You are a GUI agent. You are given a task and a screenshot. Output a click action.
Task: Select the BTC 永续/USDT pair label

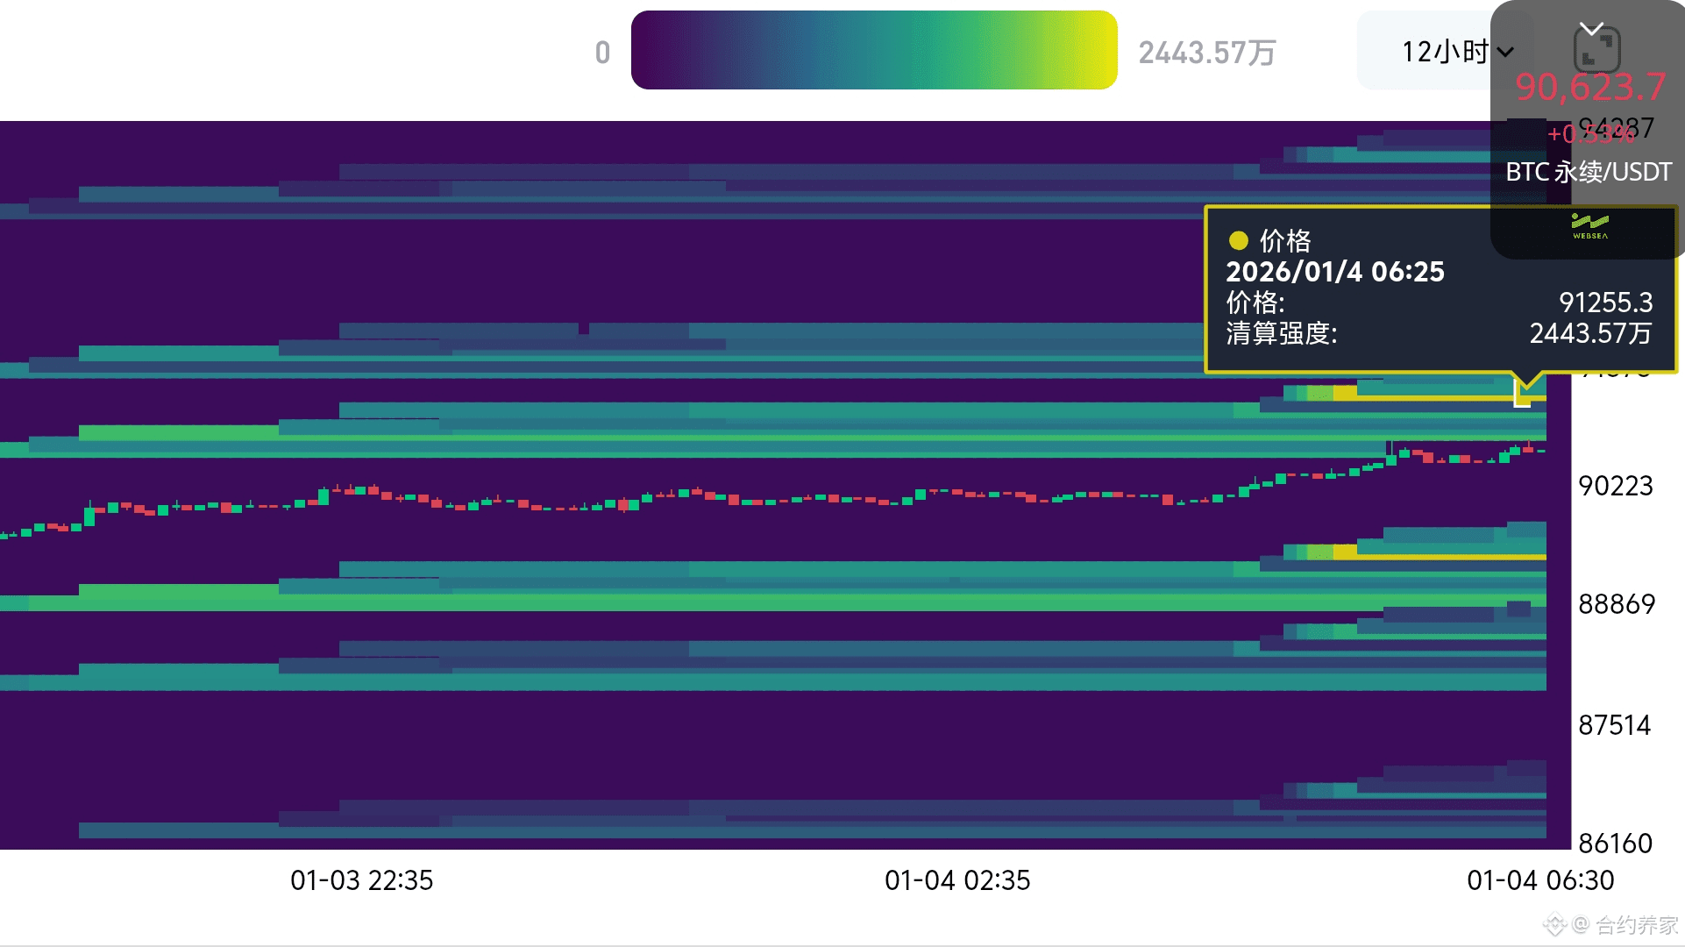(x=1588, y=172)
